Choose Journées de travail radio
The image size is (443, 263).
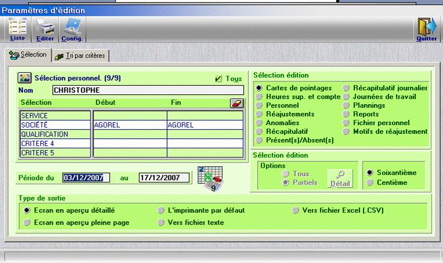click(346, 97)
